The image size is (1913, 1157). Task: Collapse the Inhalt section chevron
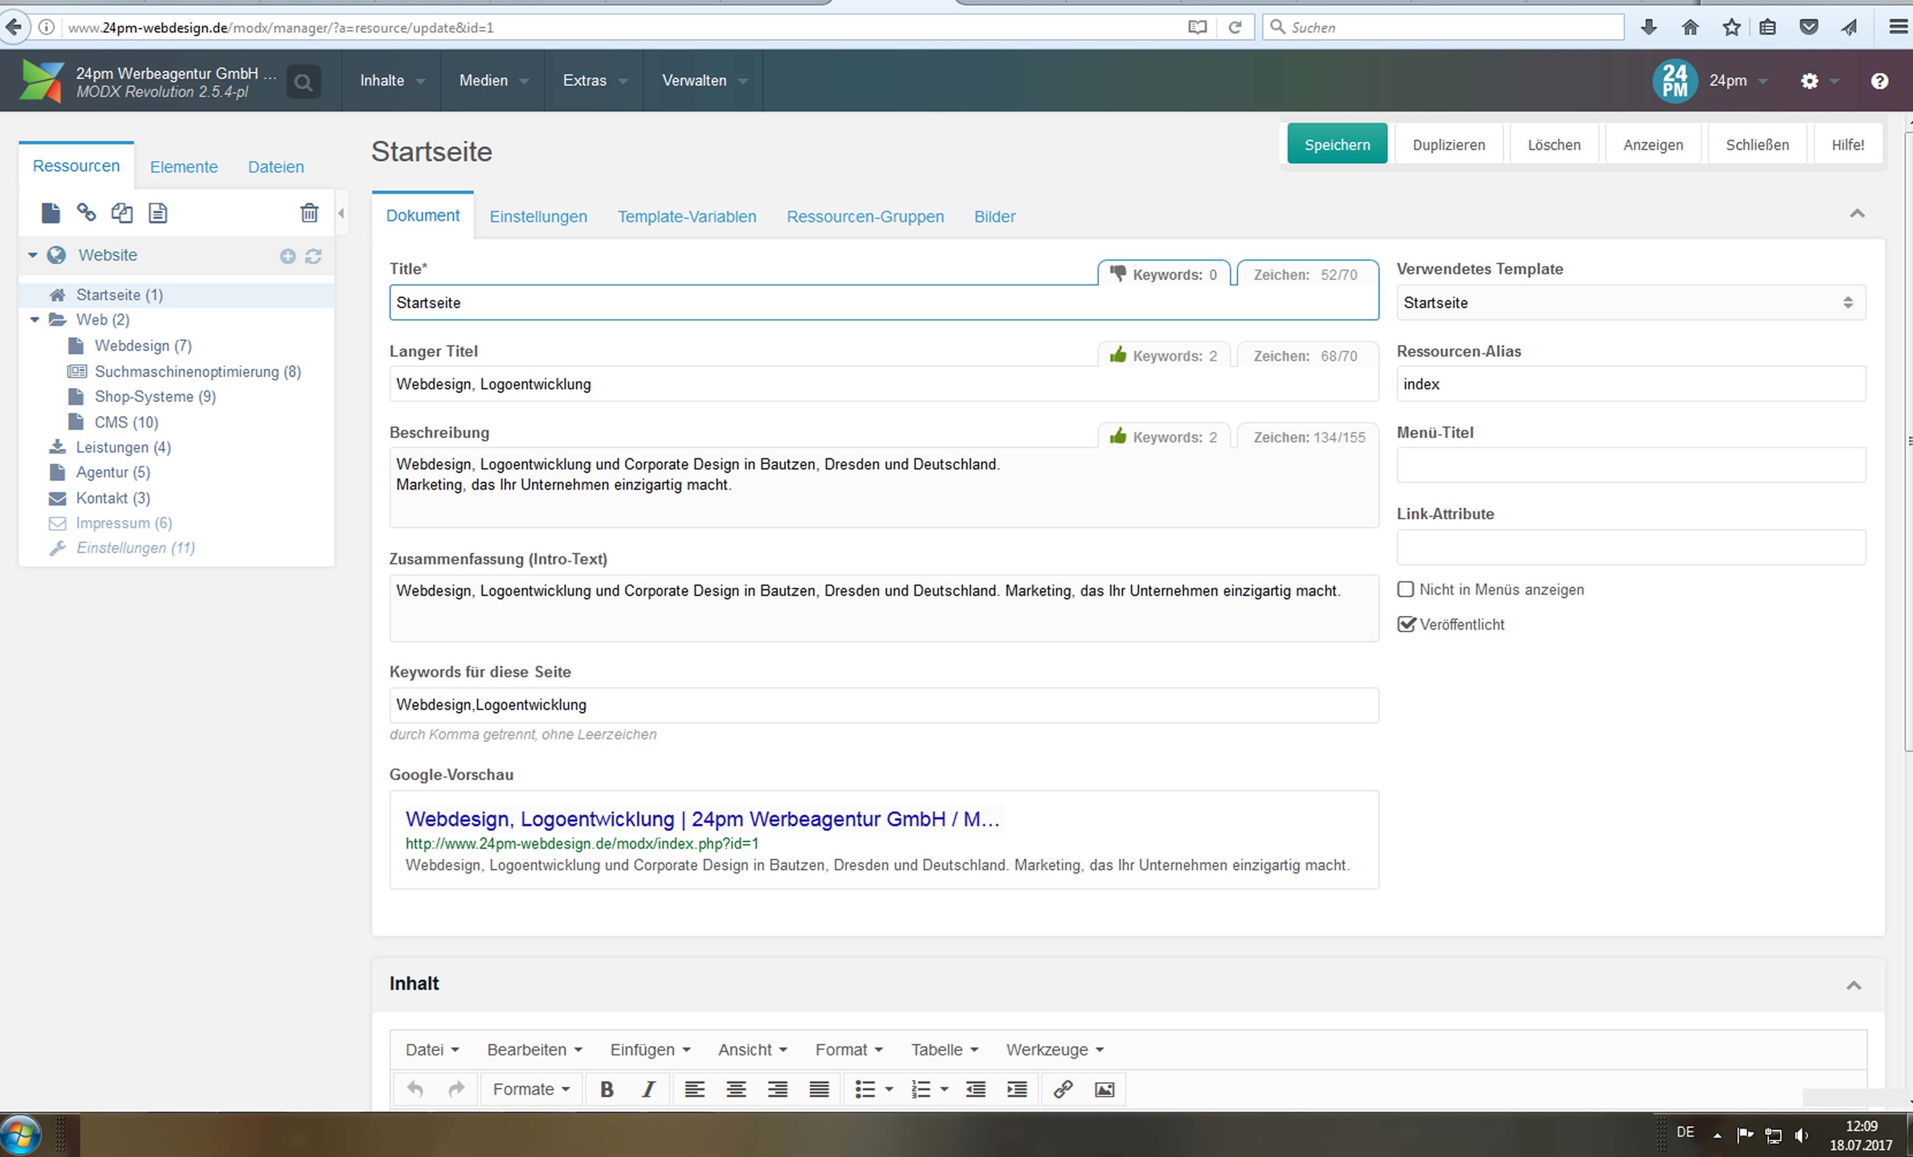[1853, 985]
